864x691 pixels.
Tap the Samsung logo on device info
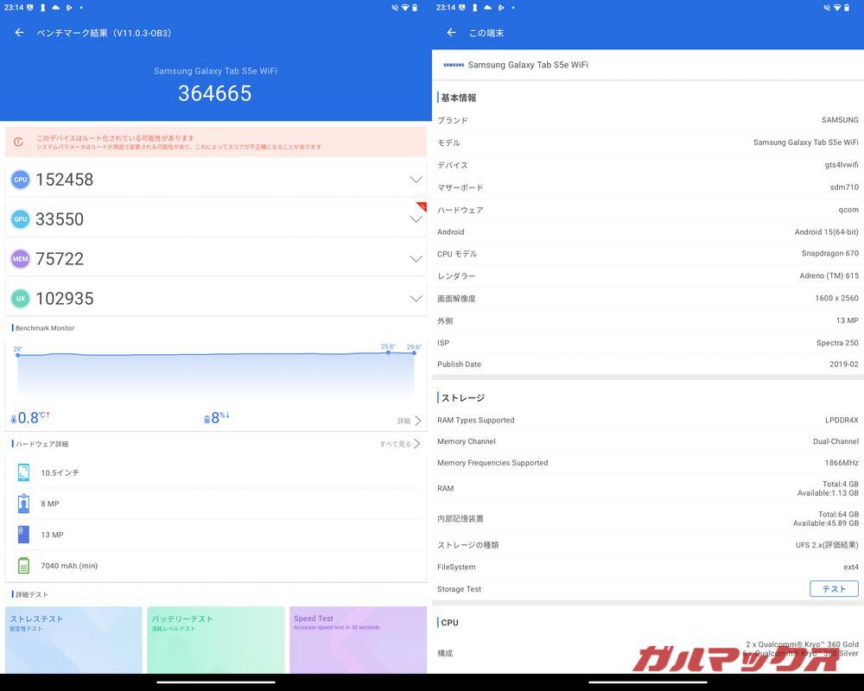click(453, 64)
